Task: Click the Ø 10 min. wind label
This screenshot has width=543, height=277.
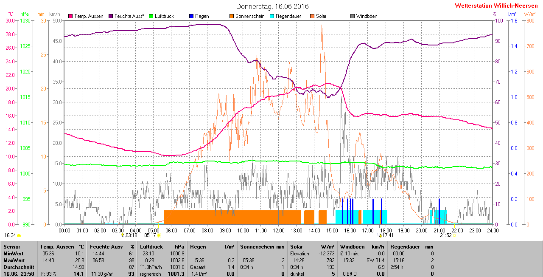Action: coord(350,254)
